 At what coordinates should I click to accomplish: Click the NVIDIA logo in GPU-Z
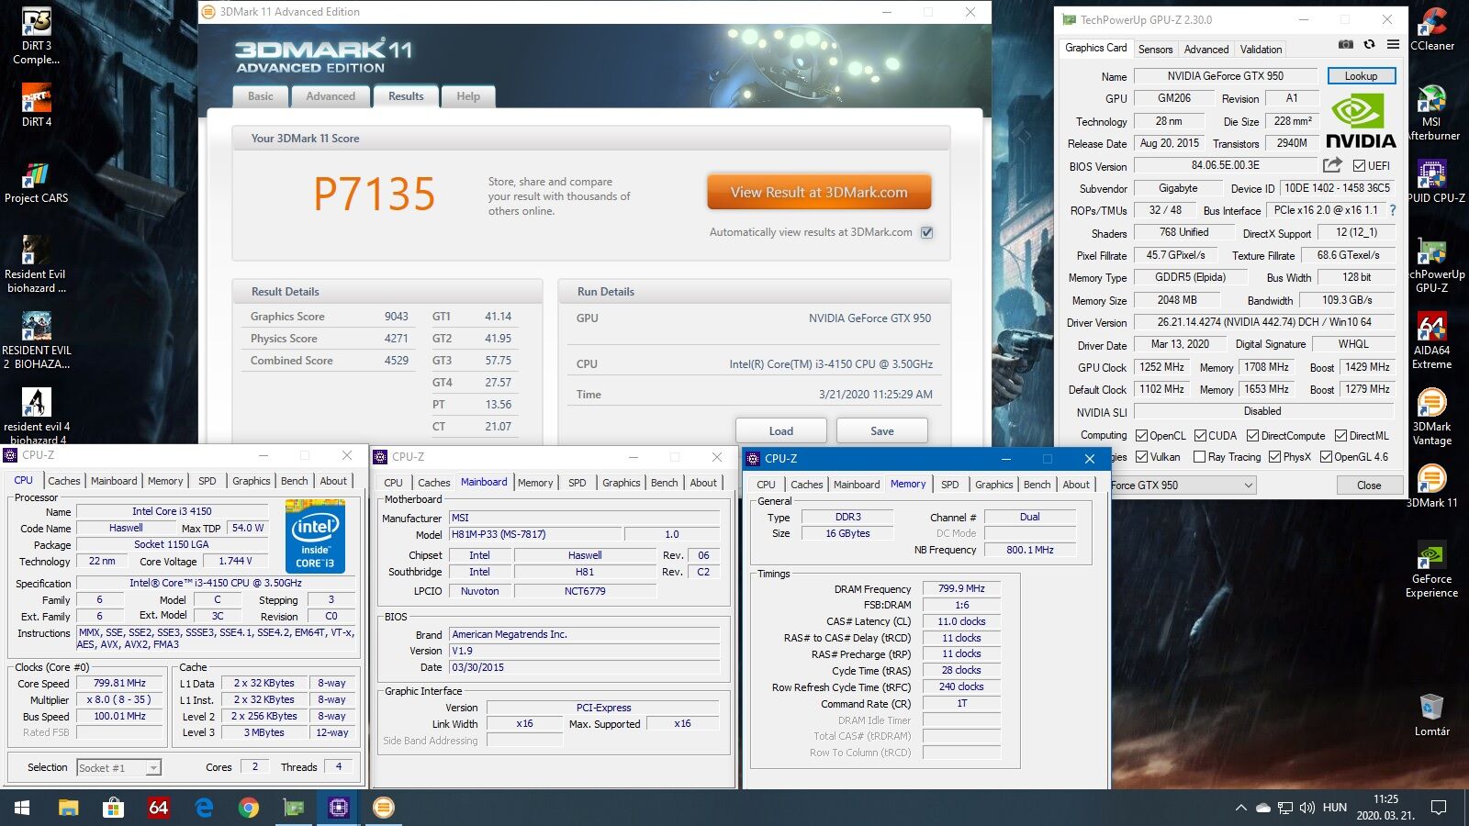(1361, 120)
